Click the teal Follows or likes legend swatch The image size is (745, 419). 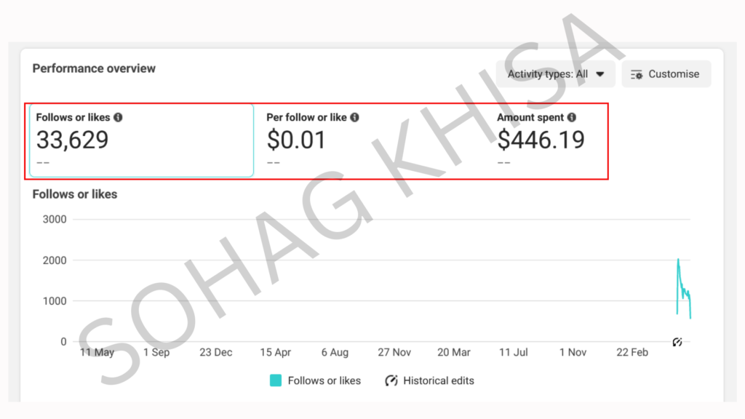click(x=276, y=380)
